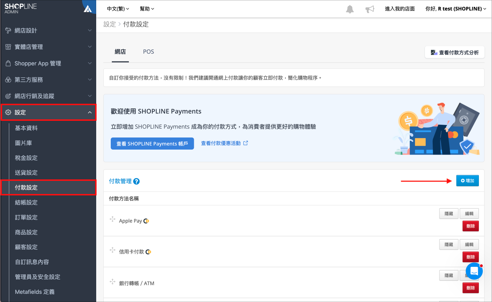
Task: Click the 設定 breadcrumb link
Action: click(110, 25)
